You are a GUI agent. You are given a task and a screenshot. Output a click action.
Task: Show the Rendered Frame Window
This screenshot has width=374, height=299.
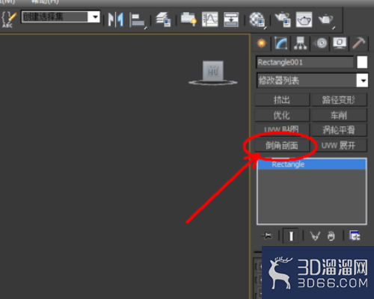click(x=304, y=19)
